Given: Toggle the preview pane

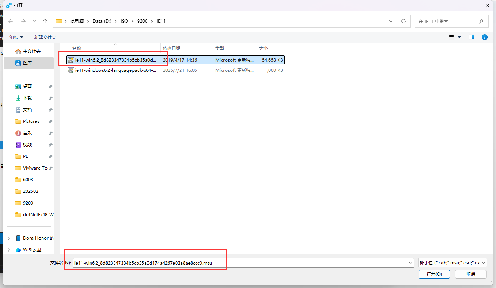Looking at the screenshot, I should [x=472, y=37].
